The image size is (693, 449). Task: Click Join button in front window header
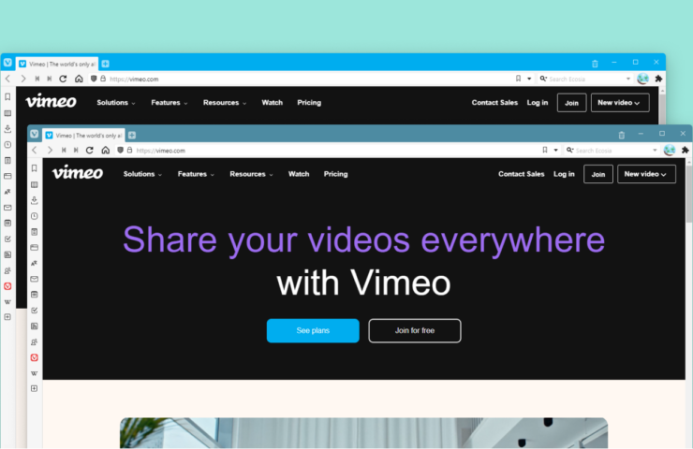pyautogui.click(x=598, y=174)
